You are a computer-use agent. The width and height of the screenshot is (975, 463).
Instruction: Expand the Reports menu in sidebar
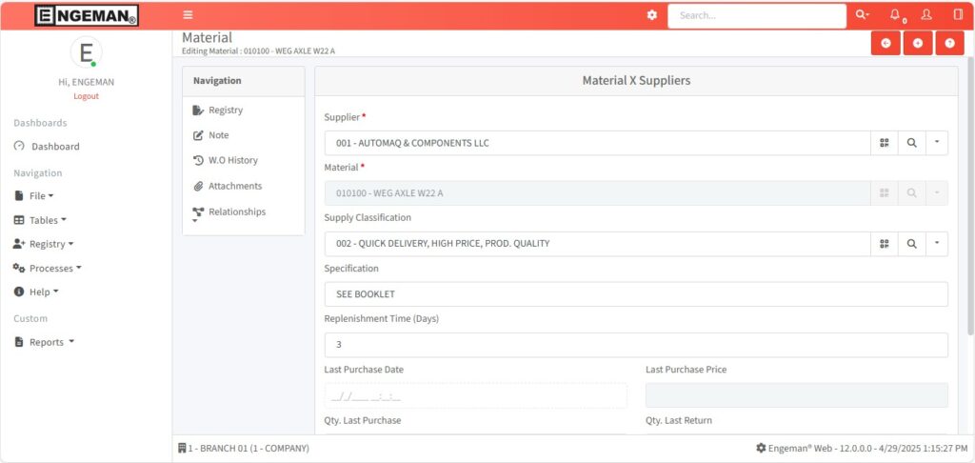click(50, 342)
